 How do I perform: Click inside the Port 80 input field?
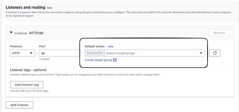coord(59,53)
